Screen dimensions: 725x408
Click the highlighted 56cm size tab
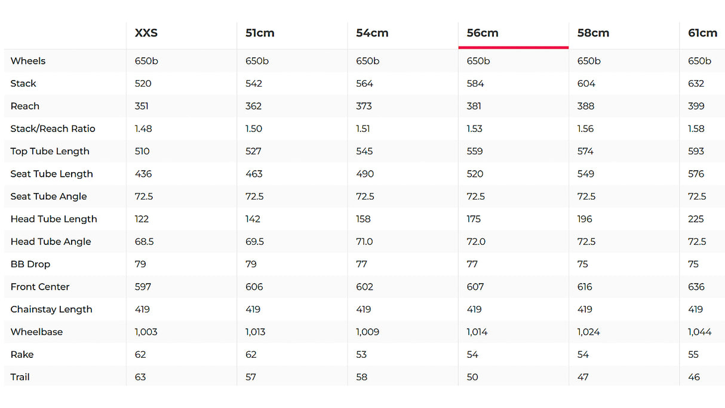483,33
